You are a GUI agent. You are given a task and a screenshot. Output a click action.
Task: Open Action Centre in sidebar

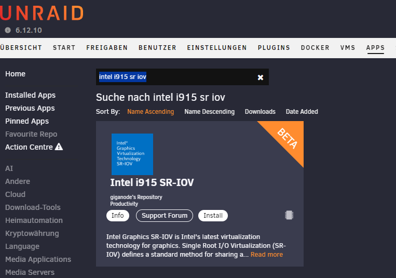tap(29, 147)
